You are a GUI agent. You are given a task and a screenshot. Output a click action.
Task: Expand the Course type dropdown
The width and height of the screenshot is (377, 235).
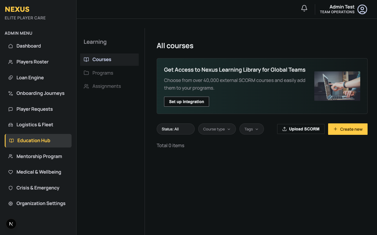[217, 129]
